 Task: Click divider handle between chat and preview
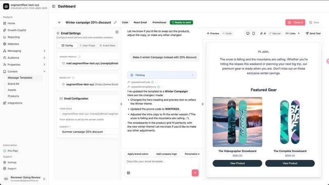[x=202, y=104]
